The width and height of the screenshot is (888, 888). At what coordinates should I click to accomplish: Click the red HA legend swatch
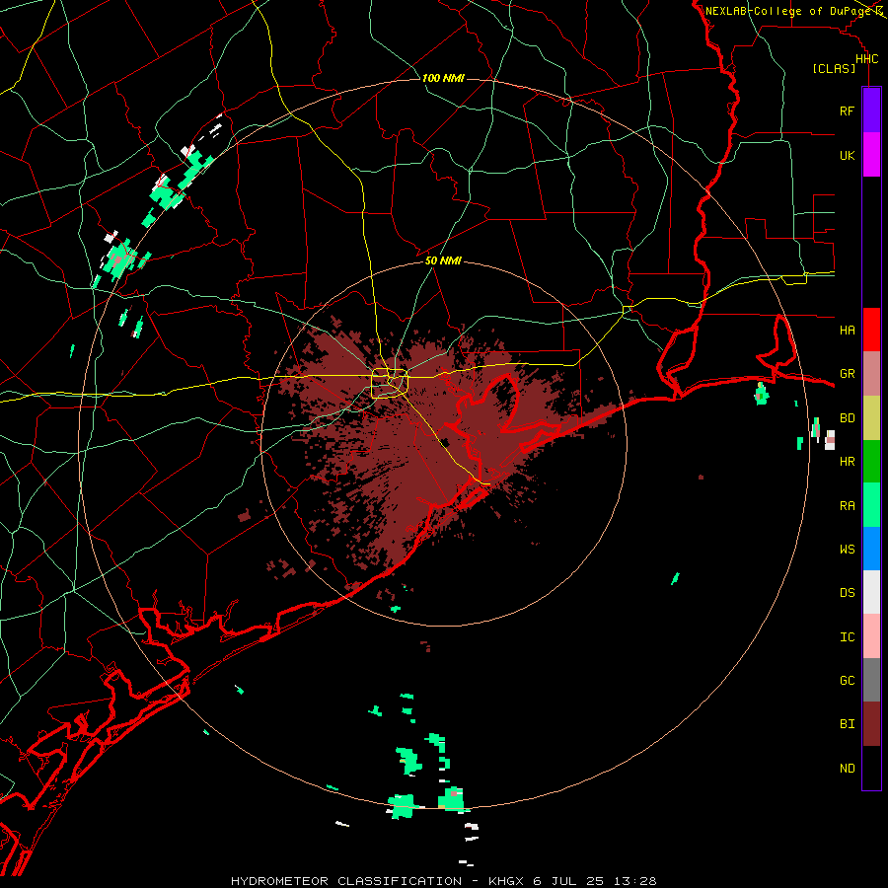(x=871, y=330)
